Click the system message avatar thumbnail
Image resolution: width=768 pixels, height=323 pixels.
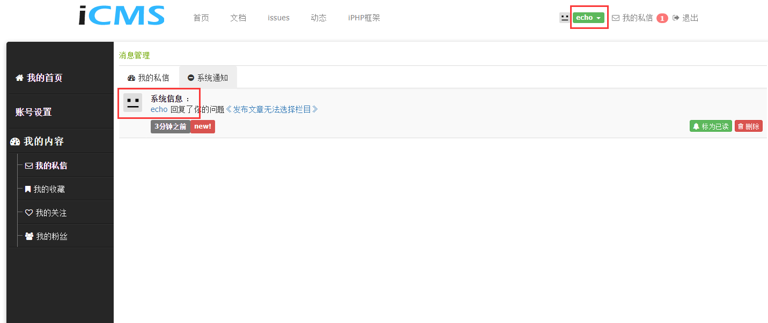(132, 102)
